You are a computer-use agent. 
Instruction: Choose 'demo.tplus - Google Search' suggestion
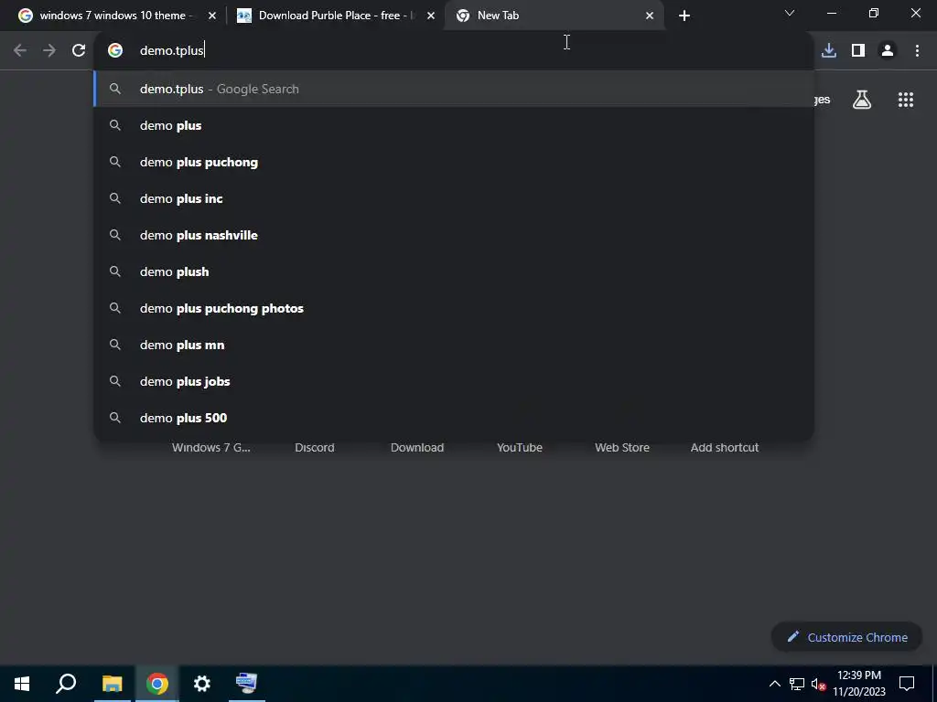click(x=454, y=89)
